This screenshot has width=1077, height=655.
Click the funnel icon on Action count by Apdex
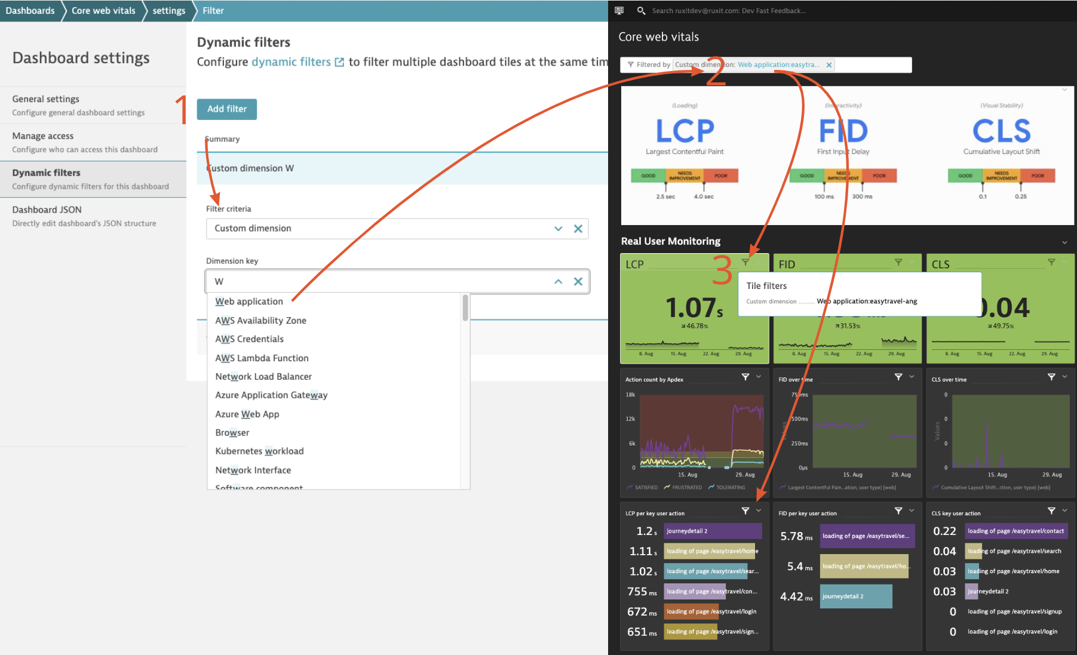tap(745, 377)
